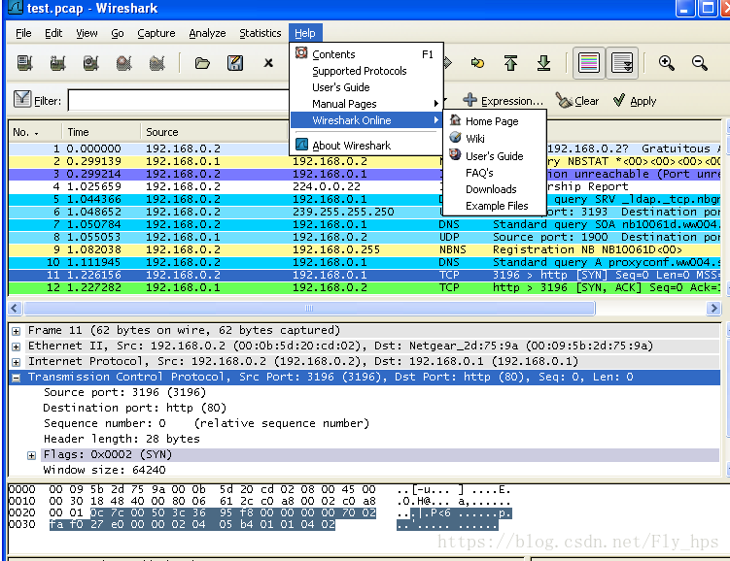Click the Stop capture toolbar icon

[123, 63]
